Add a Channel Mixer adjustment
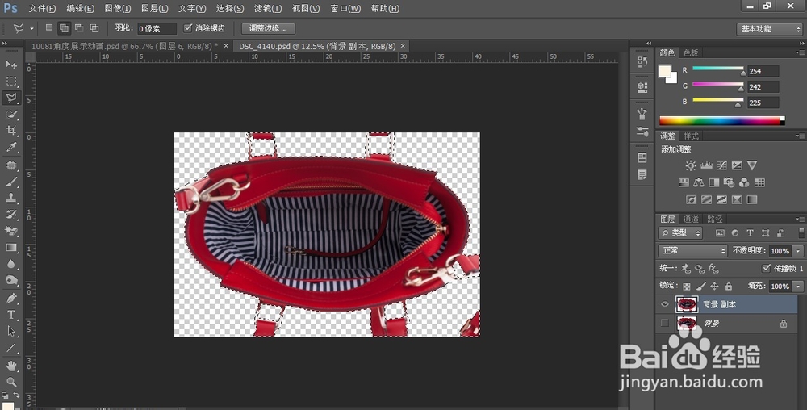 click(x=744, y=182)
